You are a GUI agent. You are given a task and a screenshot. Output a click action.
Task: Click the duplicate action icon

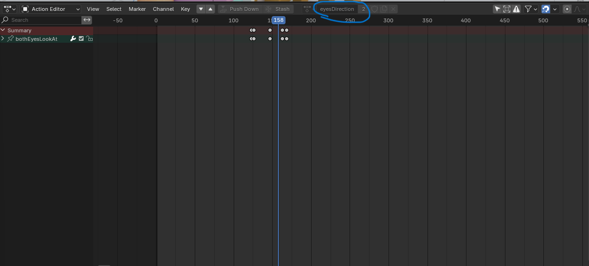(384, 9)
